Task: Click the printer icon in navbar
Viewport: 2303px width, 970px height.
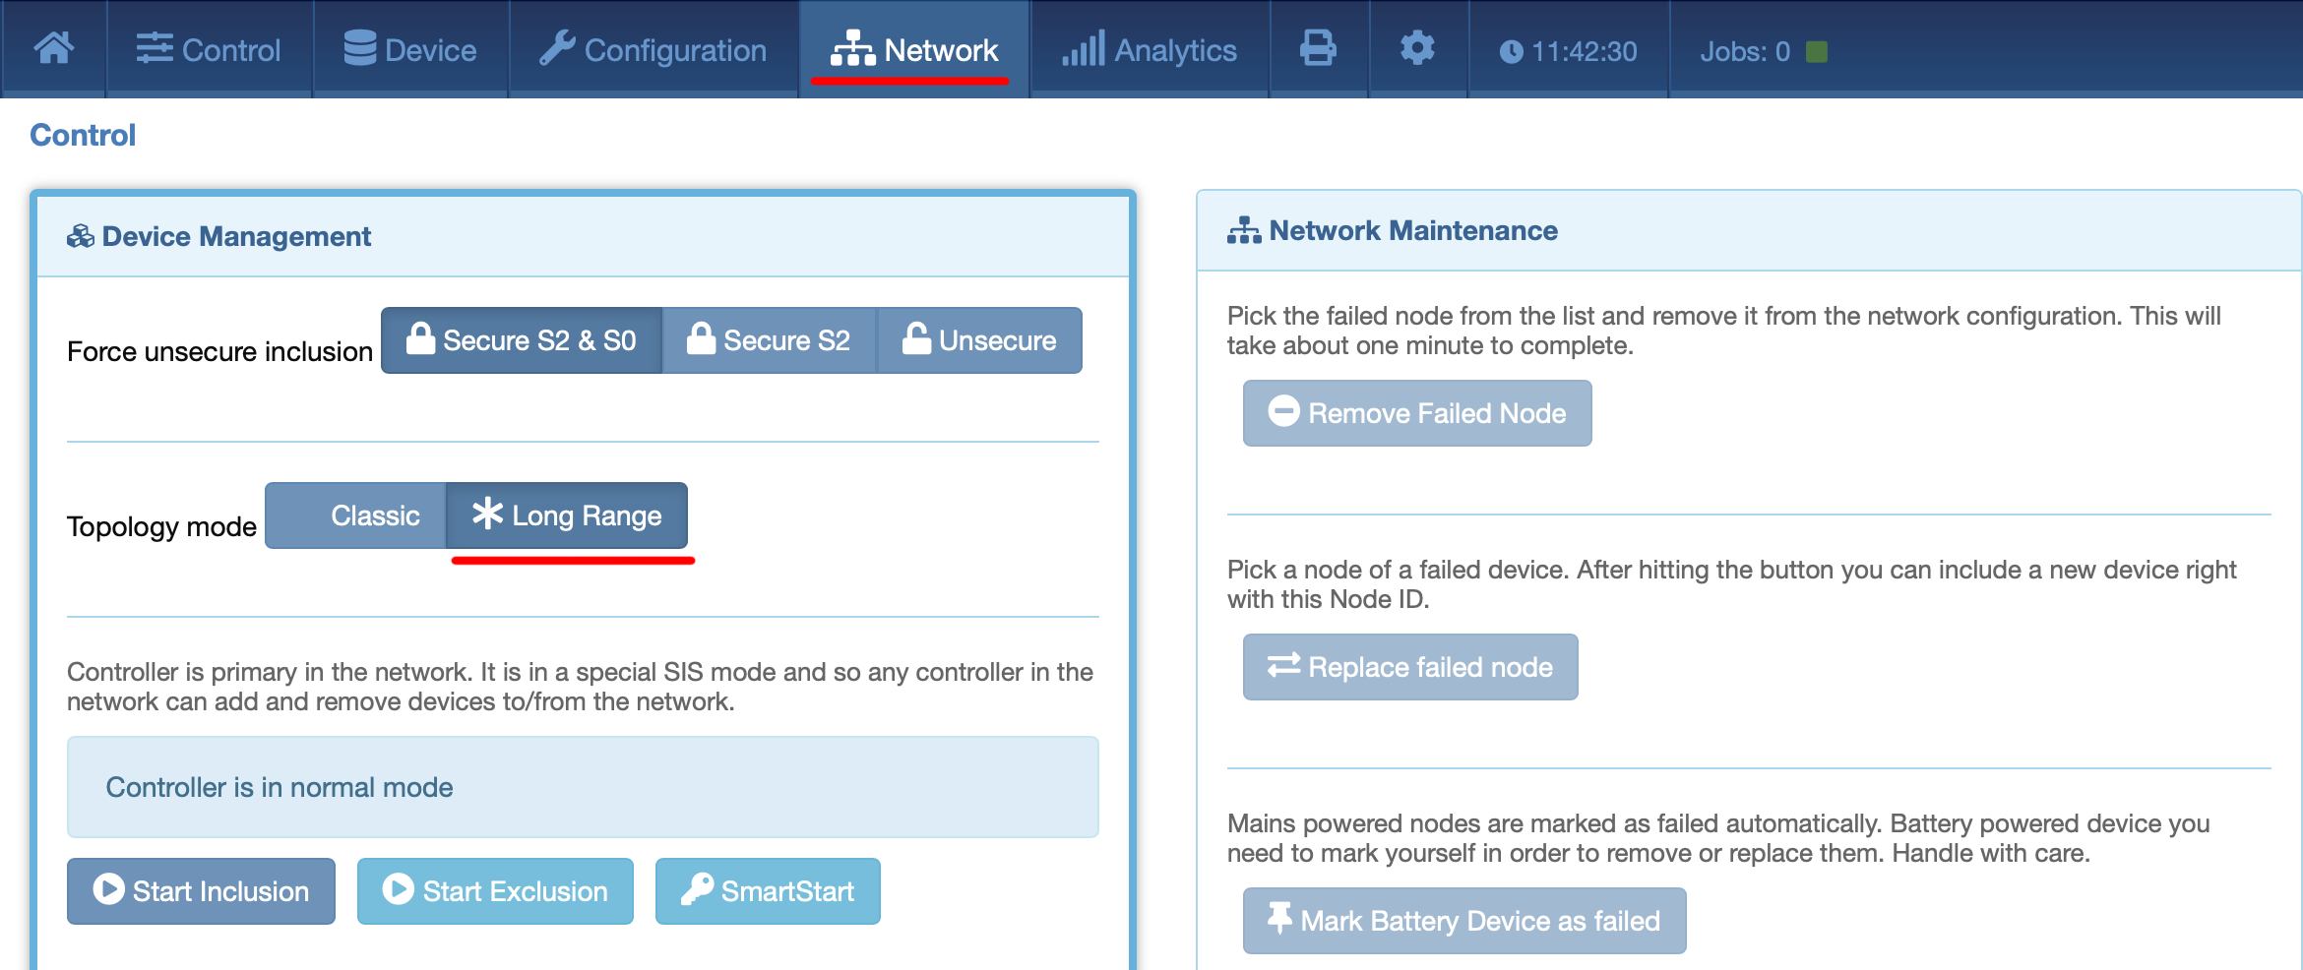Action: [x=1318, y=48]
